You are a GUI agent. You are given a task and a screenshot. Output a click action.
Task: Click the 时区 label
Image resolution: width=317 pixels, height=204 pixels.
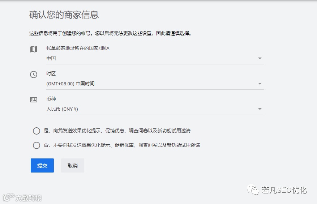coord(51,73)
